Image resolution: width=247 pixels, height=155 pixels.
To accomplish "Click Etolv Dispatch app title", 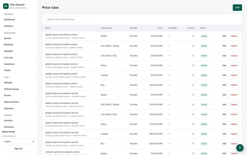I will click(17, 4).
